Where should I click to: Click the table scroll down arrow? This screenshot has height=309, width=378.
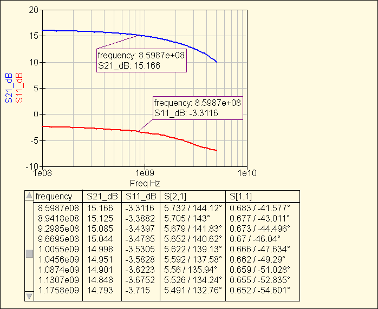(x=30, y=295)
